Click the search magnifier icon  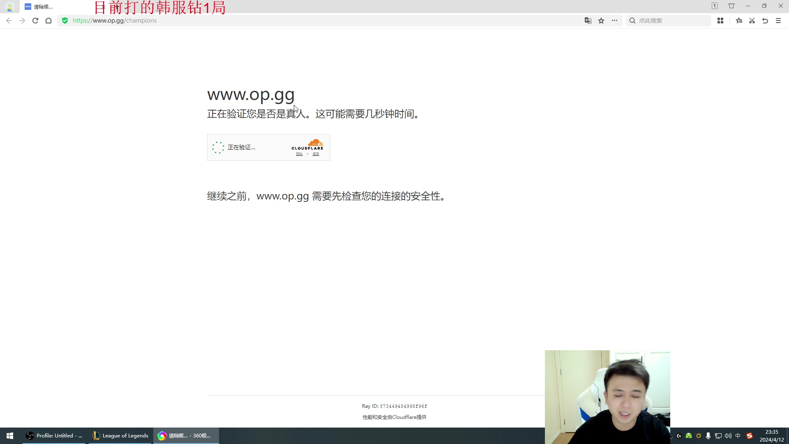click(x=632, y=21)
